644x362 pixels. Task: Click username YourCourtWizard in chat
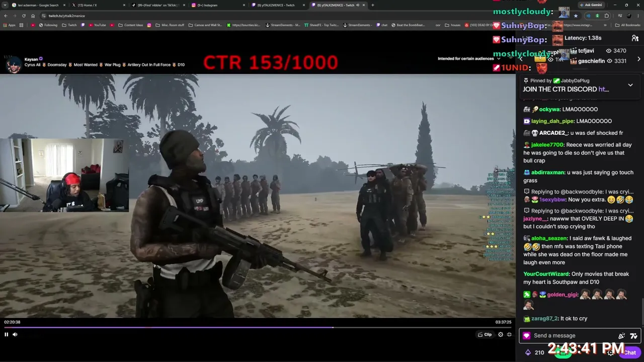coord(546,274)
